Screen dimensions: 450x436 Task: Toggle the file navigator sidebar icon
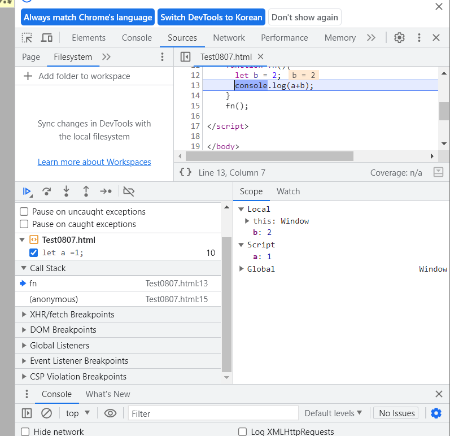pyautogui.click(x=185, y=57)
